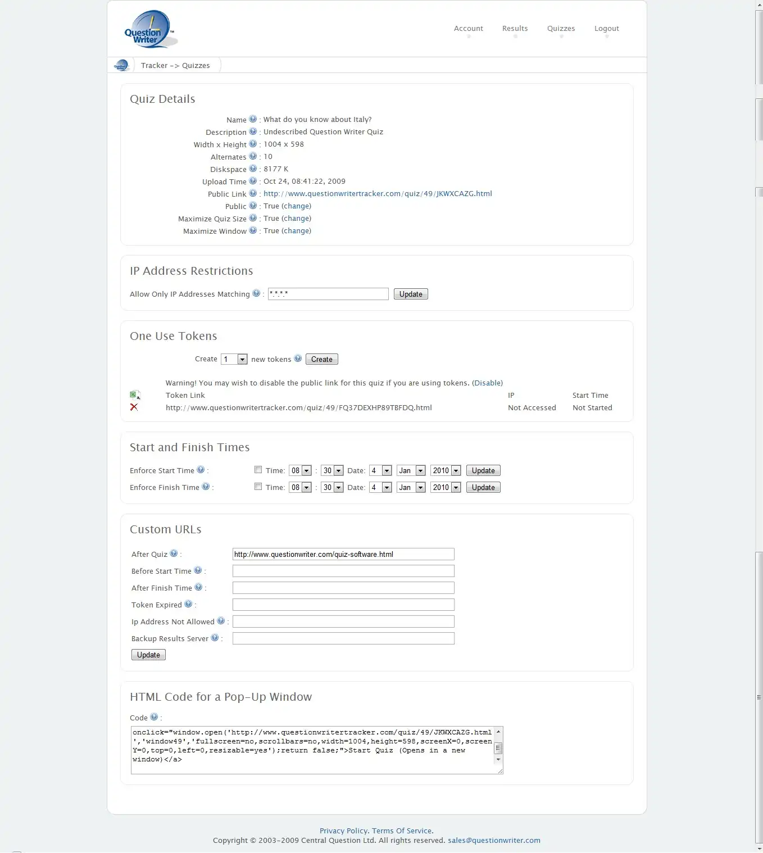Click the red X delete token icon
This screenshot has height=853, width=763.
[134, 407]
